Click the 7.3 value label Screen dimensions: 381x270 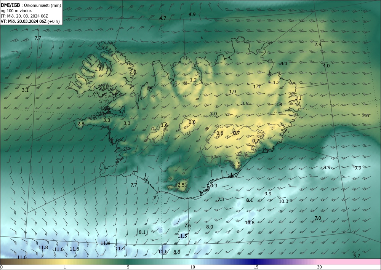point(220,199)
